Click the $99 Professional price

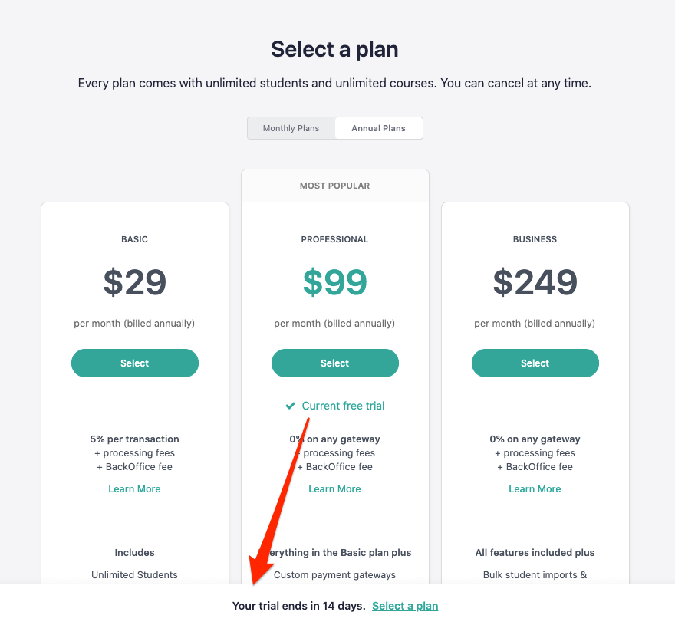(x=335, y=282)
